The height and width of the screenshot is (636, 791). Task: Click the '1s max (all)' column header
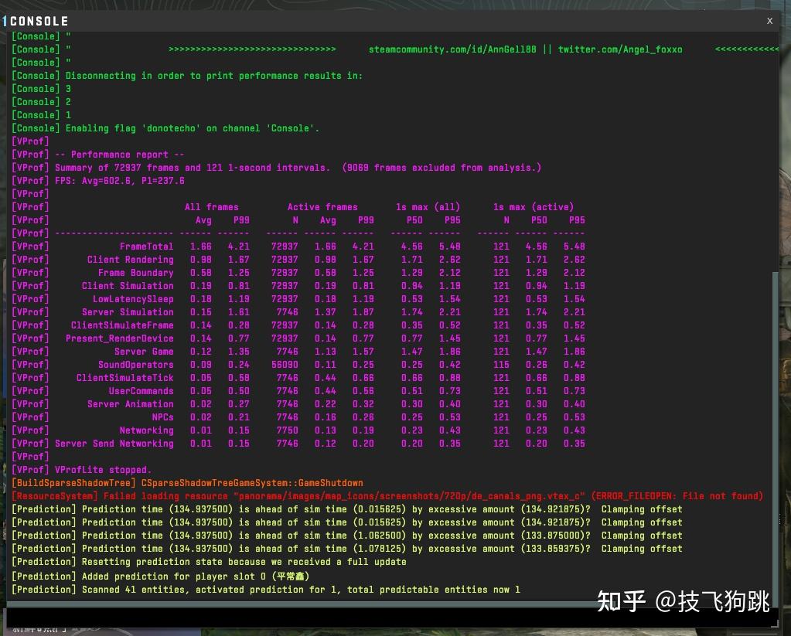point(428,207)
